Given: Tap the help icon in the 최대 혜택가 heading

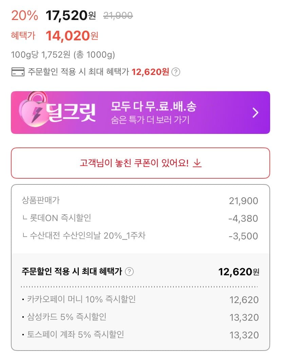Looking at the screenshot, I should click(x=129, y=272).
